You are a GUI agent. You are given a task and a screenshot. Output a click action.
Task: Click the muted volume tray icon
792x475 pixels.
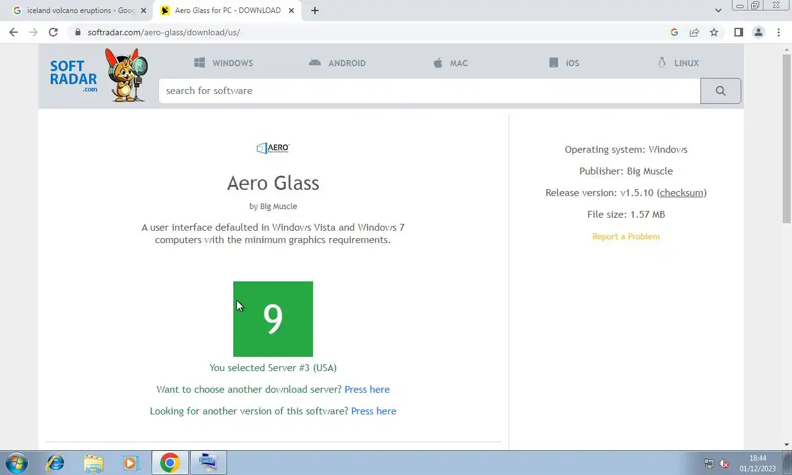[x=724, y=463]
